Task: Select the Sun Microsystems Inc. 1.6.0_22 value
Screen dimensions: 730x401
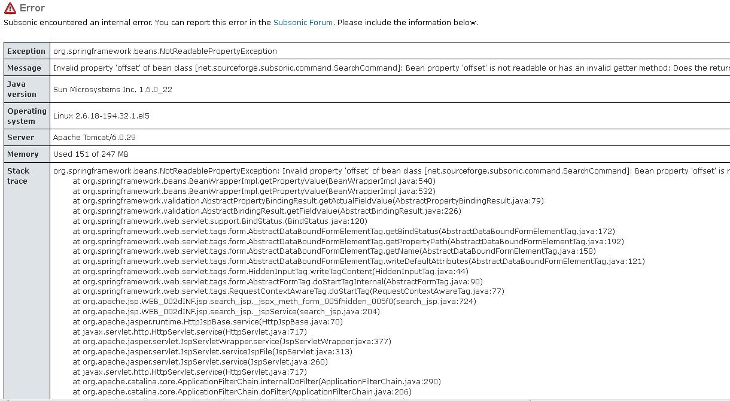Action: tap(112, 90)
